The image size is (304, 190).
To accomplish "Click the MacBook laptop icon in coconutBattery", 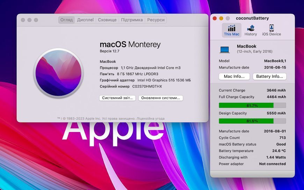I will (225, 50).
